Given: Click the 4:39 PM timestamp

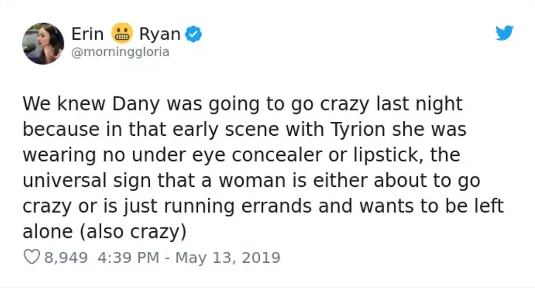Looking at the screenshot, I should (128, 257).
